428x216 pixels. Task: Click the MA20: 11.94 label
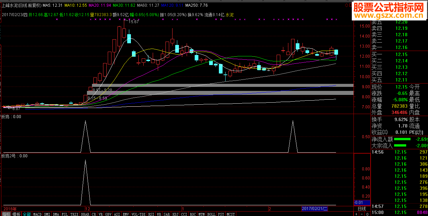pos(100,5)
